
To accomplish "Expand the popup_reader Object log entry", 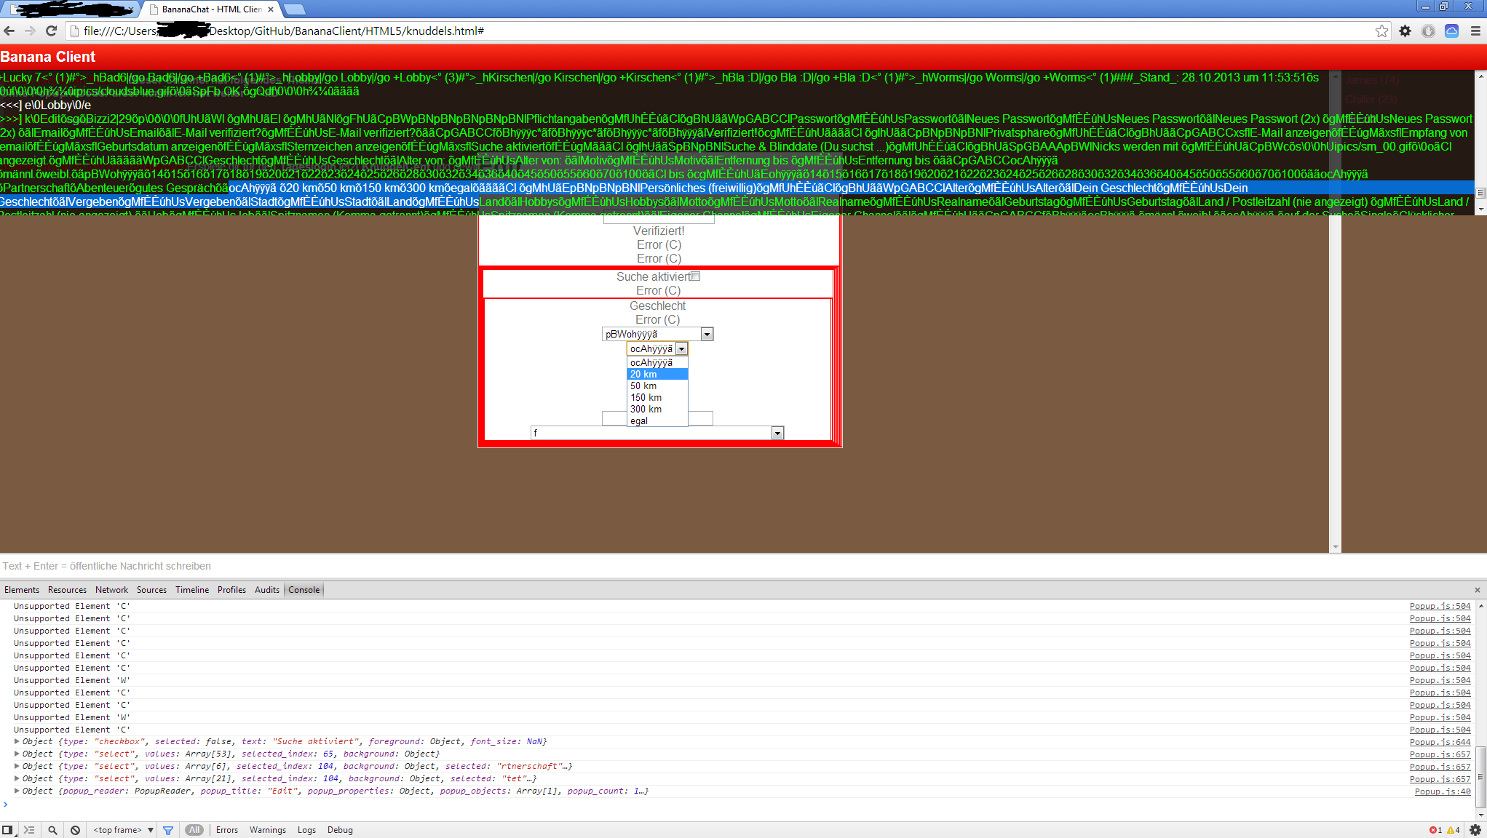I will [x=17, y=791].
